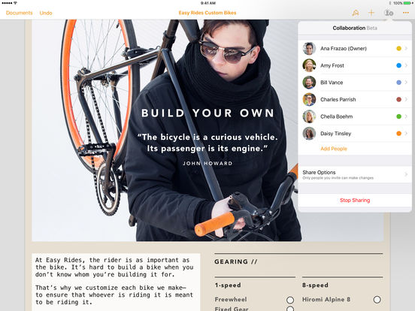Select the Freewheel radio button
The image size is (415, 311).
(290, 300)
